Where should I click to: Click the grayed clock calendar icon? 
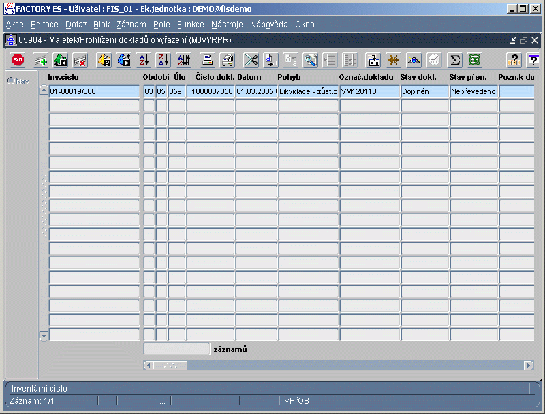pyautogui.click(x=434, y=60)
